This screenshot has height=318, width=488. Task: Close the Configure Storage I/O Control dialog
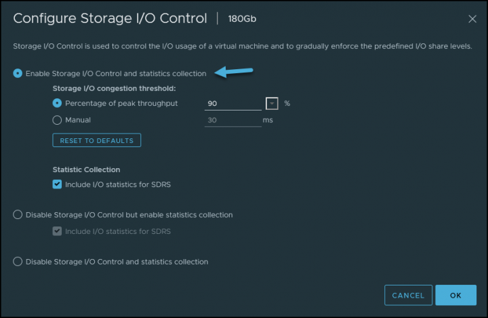pos(472,19)
